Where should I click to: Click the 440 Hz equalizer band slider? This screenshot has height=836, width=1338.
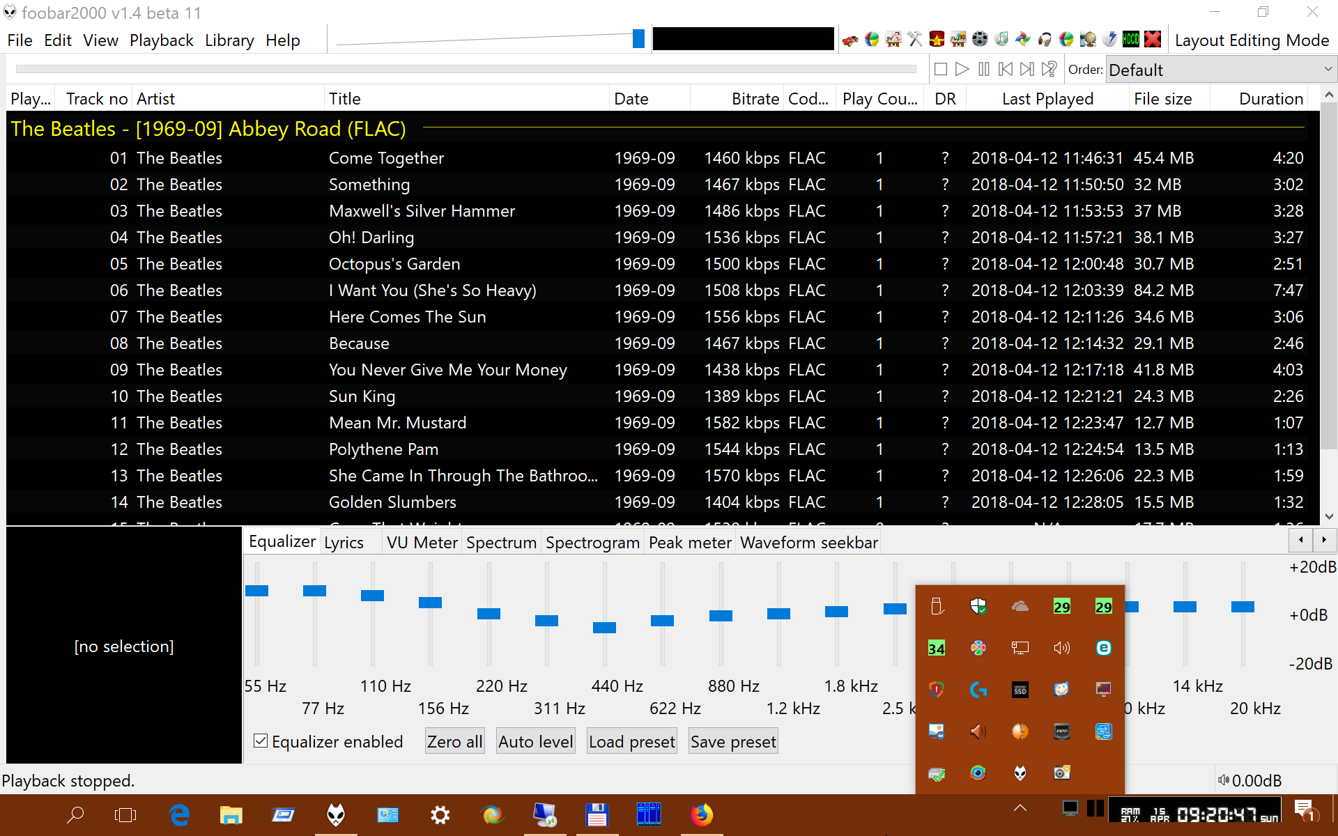click(604, 628)
